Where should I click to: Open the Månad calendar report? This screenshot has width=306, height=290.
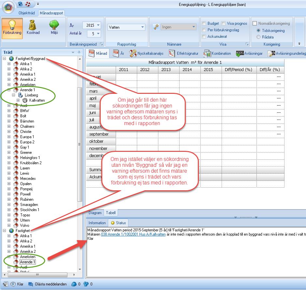[98, 53]
